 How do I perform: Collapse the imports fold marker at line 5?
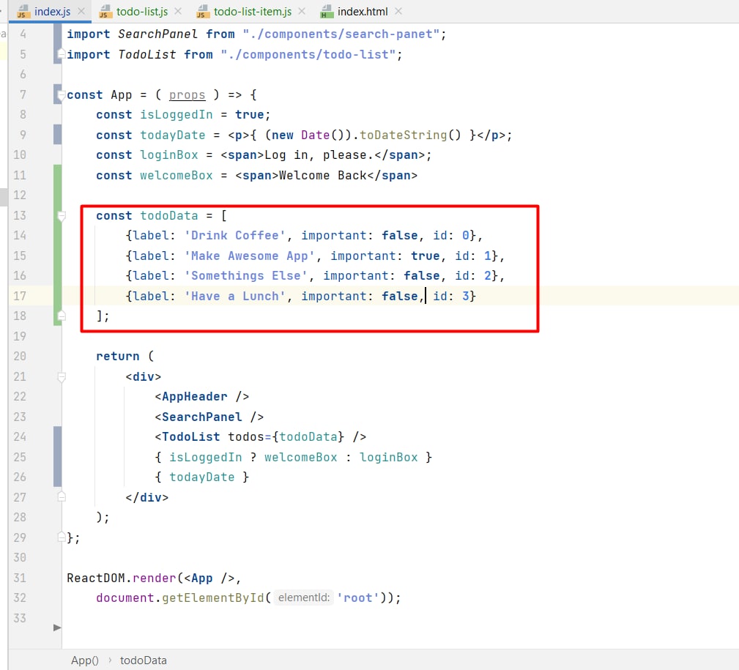tap(62, 55)
